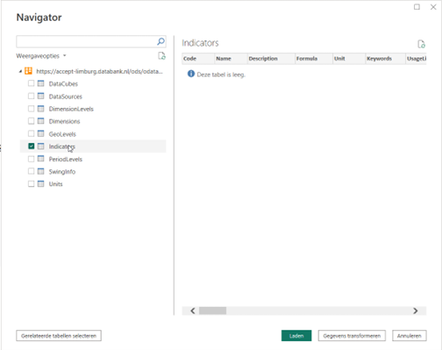This screenshot has height=350, width=442.
Task: Select the DataCubes tree item label
Action: (x=63, y=84)
